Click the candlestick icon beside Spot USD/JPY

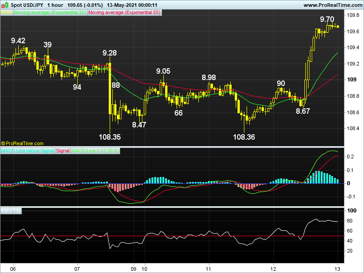pos(5,5)
